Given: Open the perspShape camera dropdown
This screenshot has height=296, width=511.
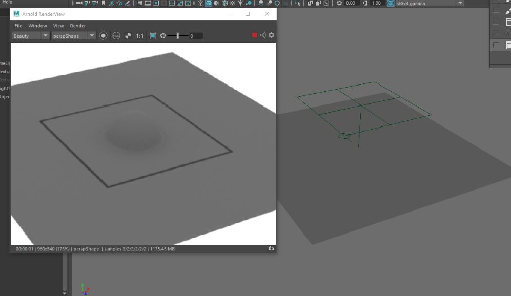Looking at the screenshot, I should point(74,36).
